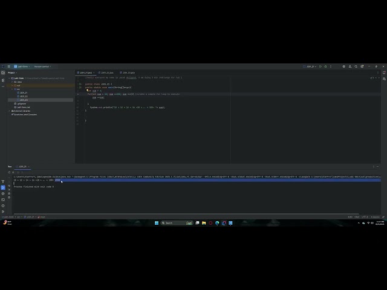Open the Version control dropdown

(42, 66)
